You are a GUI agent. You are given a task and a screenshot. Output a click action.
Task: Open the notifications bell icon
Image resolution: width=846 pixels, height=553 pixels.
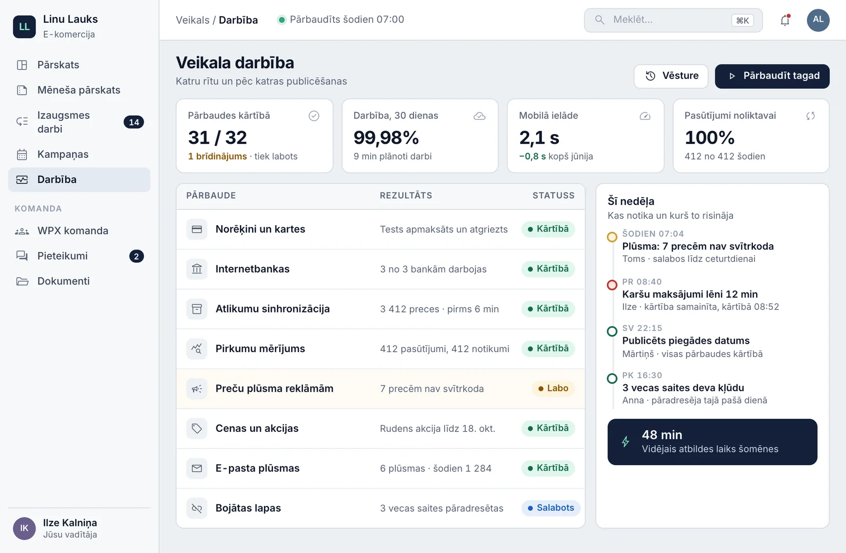point(785,20)
